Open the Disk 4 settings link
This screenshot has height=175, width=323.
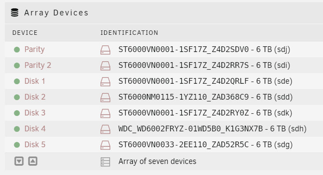pyautogui.click(x=35, y=129)
